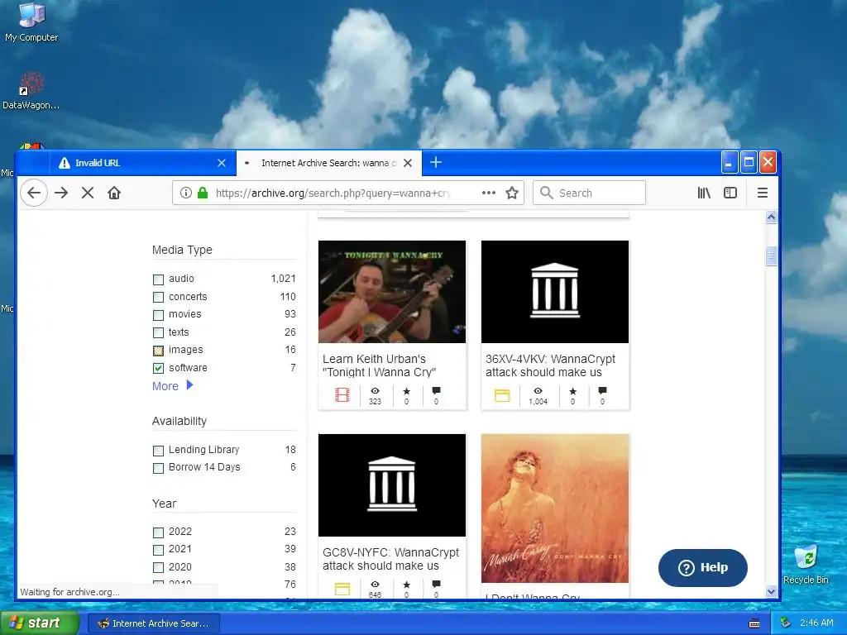Click the Mariah Carey album cover thumbnail
This screenshot has height=635, width=847.
[555, 508]
